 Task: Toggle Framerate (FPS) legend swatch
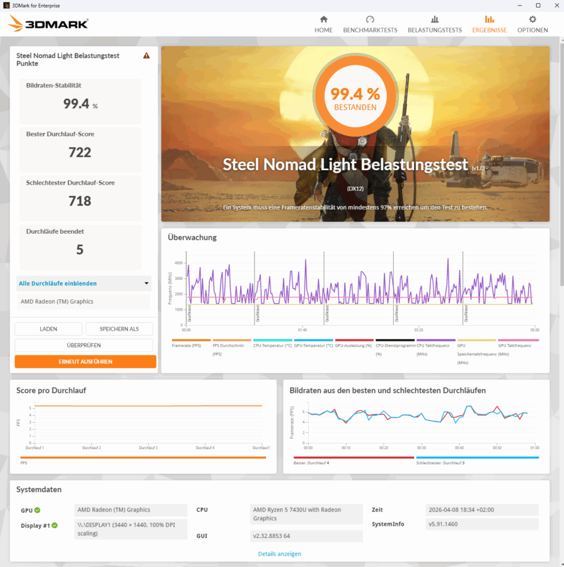click(x=191, y=340)
